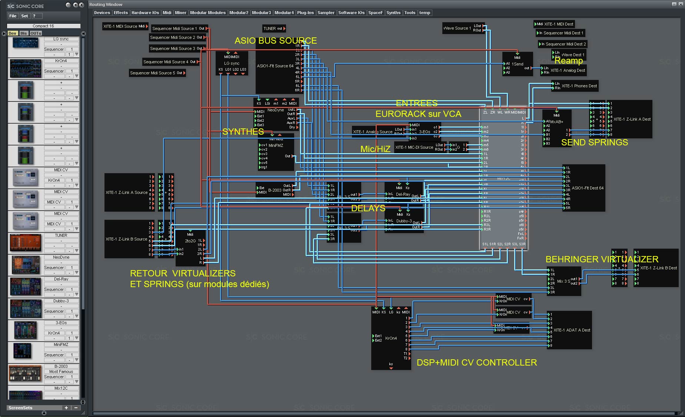Open the Hardware IOs menu
This screenshot has width=685, height=417.
coord(145,13)
